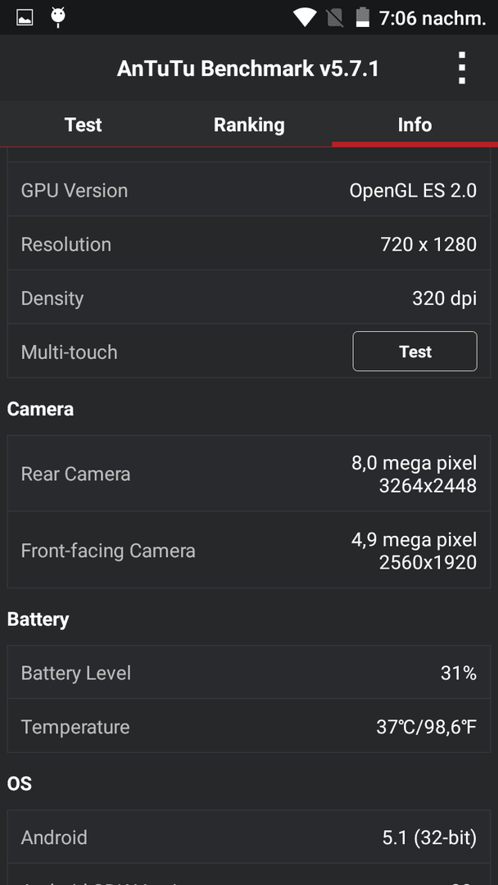Tap the Density 320 dpi row
This screenshot has height=885, width=498.
tap(249, 297)
